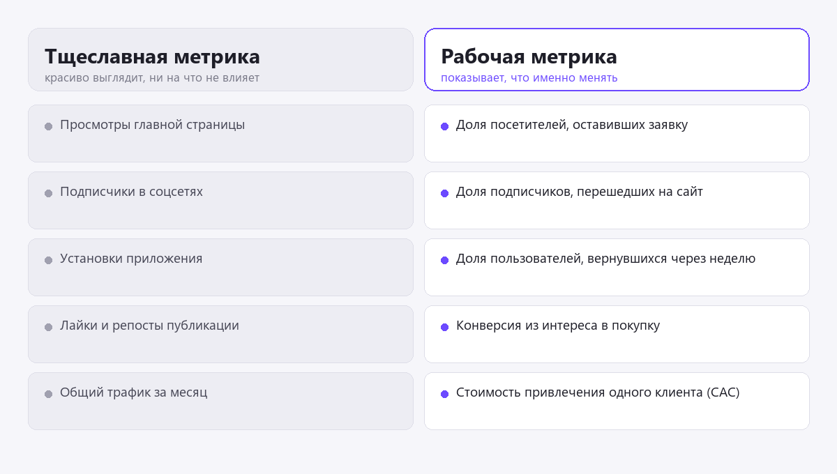
Task: Click the text 'Общий трафик за месяц'
Action: [133, 392]
